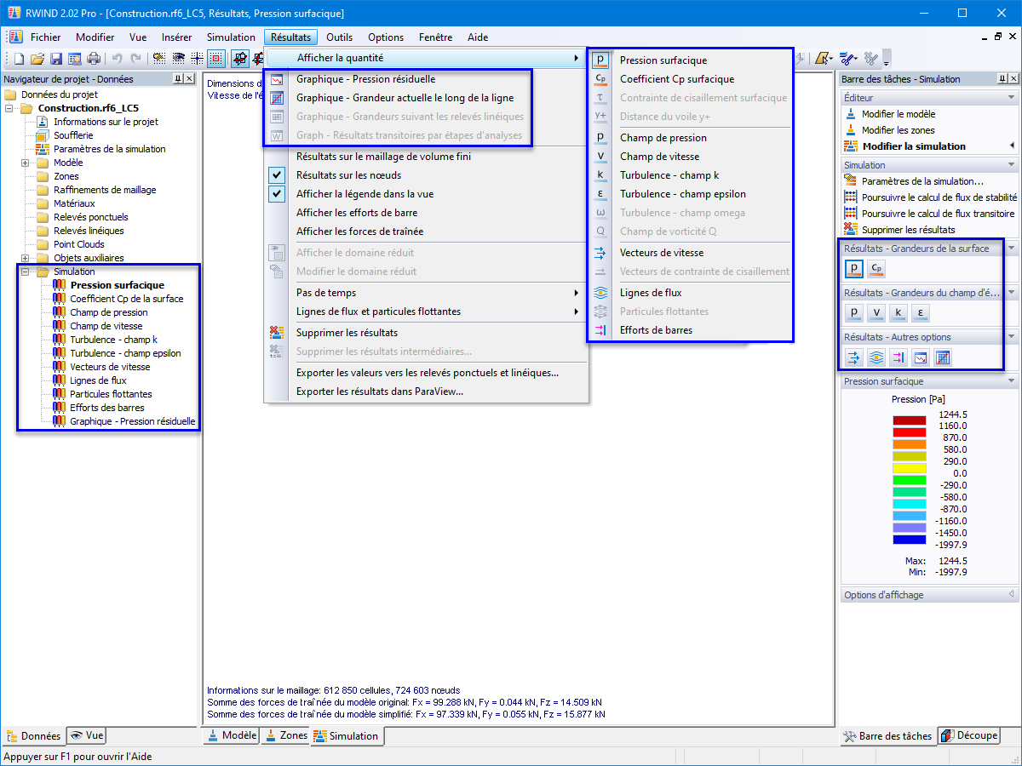Click the project information toolbar icon
The image size is (1022, 766).
(x=74, y=59)
